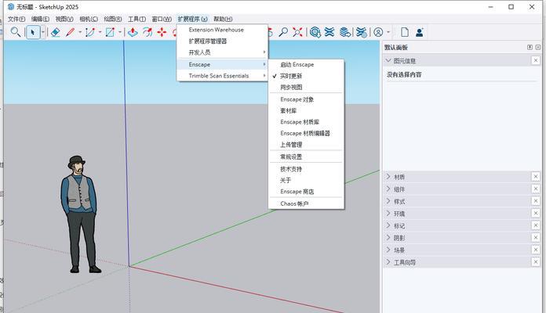Open 素材库 from the Enscape submenu

(306, 111)
